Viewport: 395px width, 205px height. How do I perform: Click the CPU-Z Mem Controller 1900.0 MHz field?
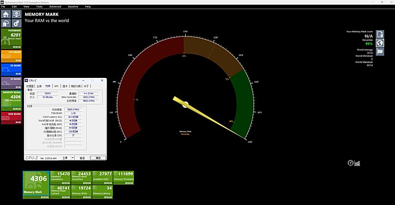[89, 97]
